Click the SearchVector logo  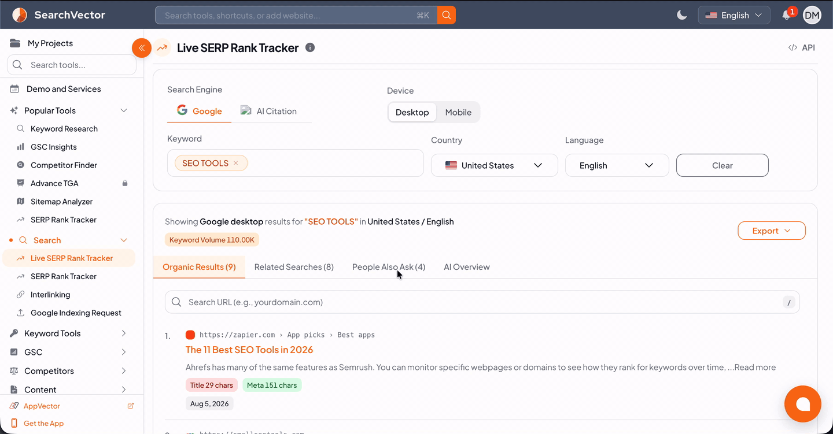[x=58, y=14]
